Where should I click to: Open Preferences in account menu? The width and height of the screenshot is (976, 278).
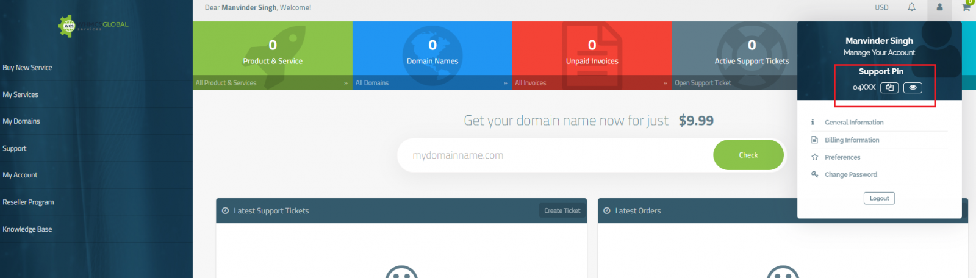(842, 157)
